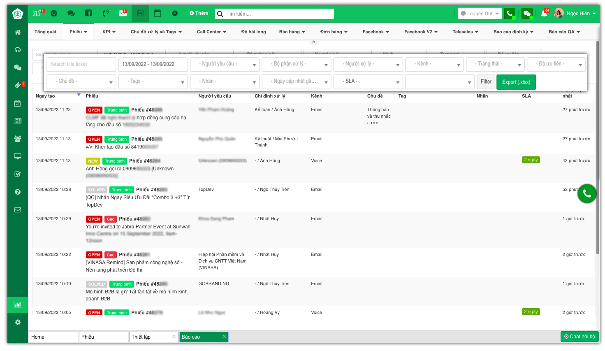This screenshot has height=351, width=605.
Task: Open the Call Center menu
Action: point(211,32)
